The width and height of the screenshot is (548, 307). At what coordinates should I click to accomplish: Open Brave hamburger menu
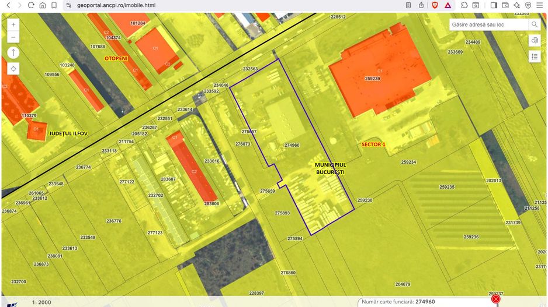coord(540,5)
